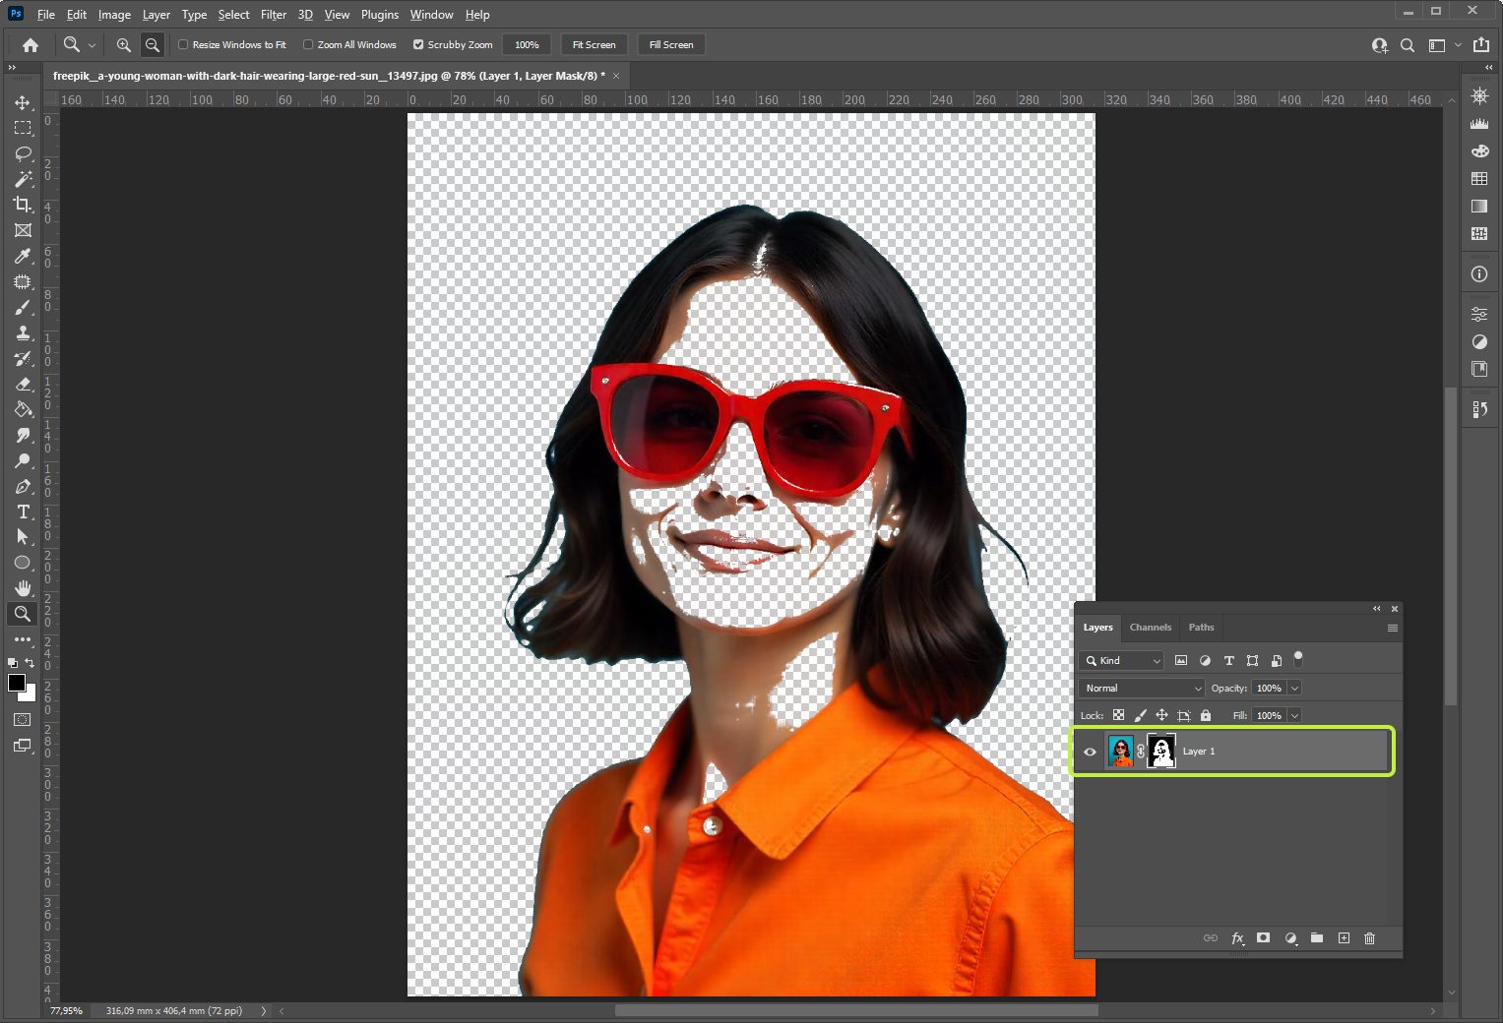Open the Search icon in options bar

point(1408,45)
